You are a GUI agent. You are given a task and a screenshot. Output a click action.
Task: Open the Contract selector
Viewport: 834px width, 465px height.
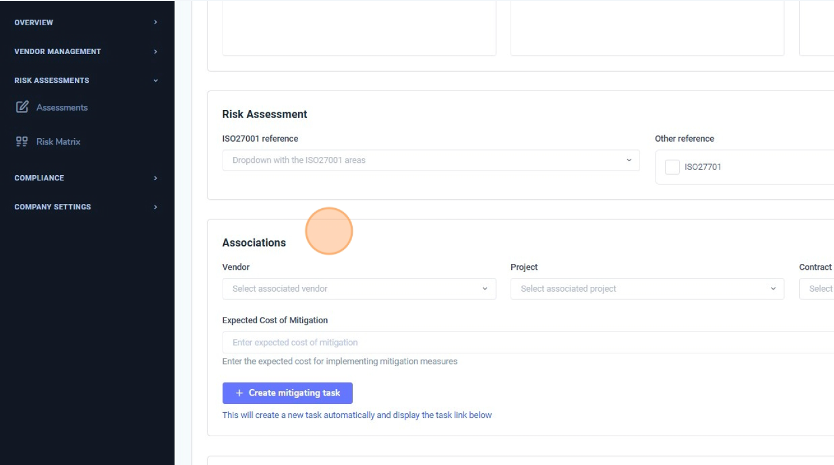(820, 289)
